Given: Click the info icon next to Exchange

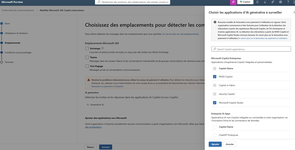Looking at the screenshot, I should (x=102, y=48).
